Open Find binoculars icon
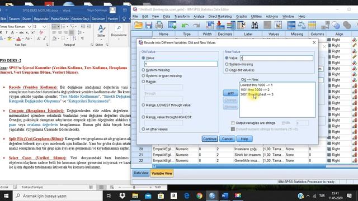The image size is (358, 201). pyautogui.click(x=255, y=25)
